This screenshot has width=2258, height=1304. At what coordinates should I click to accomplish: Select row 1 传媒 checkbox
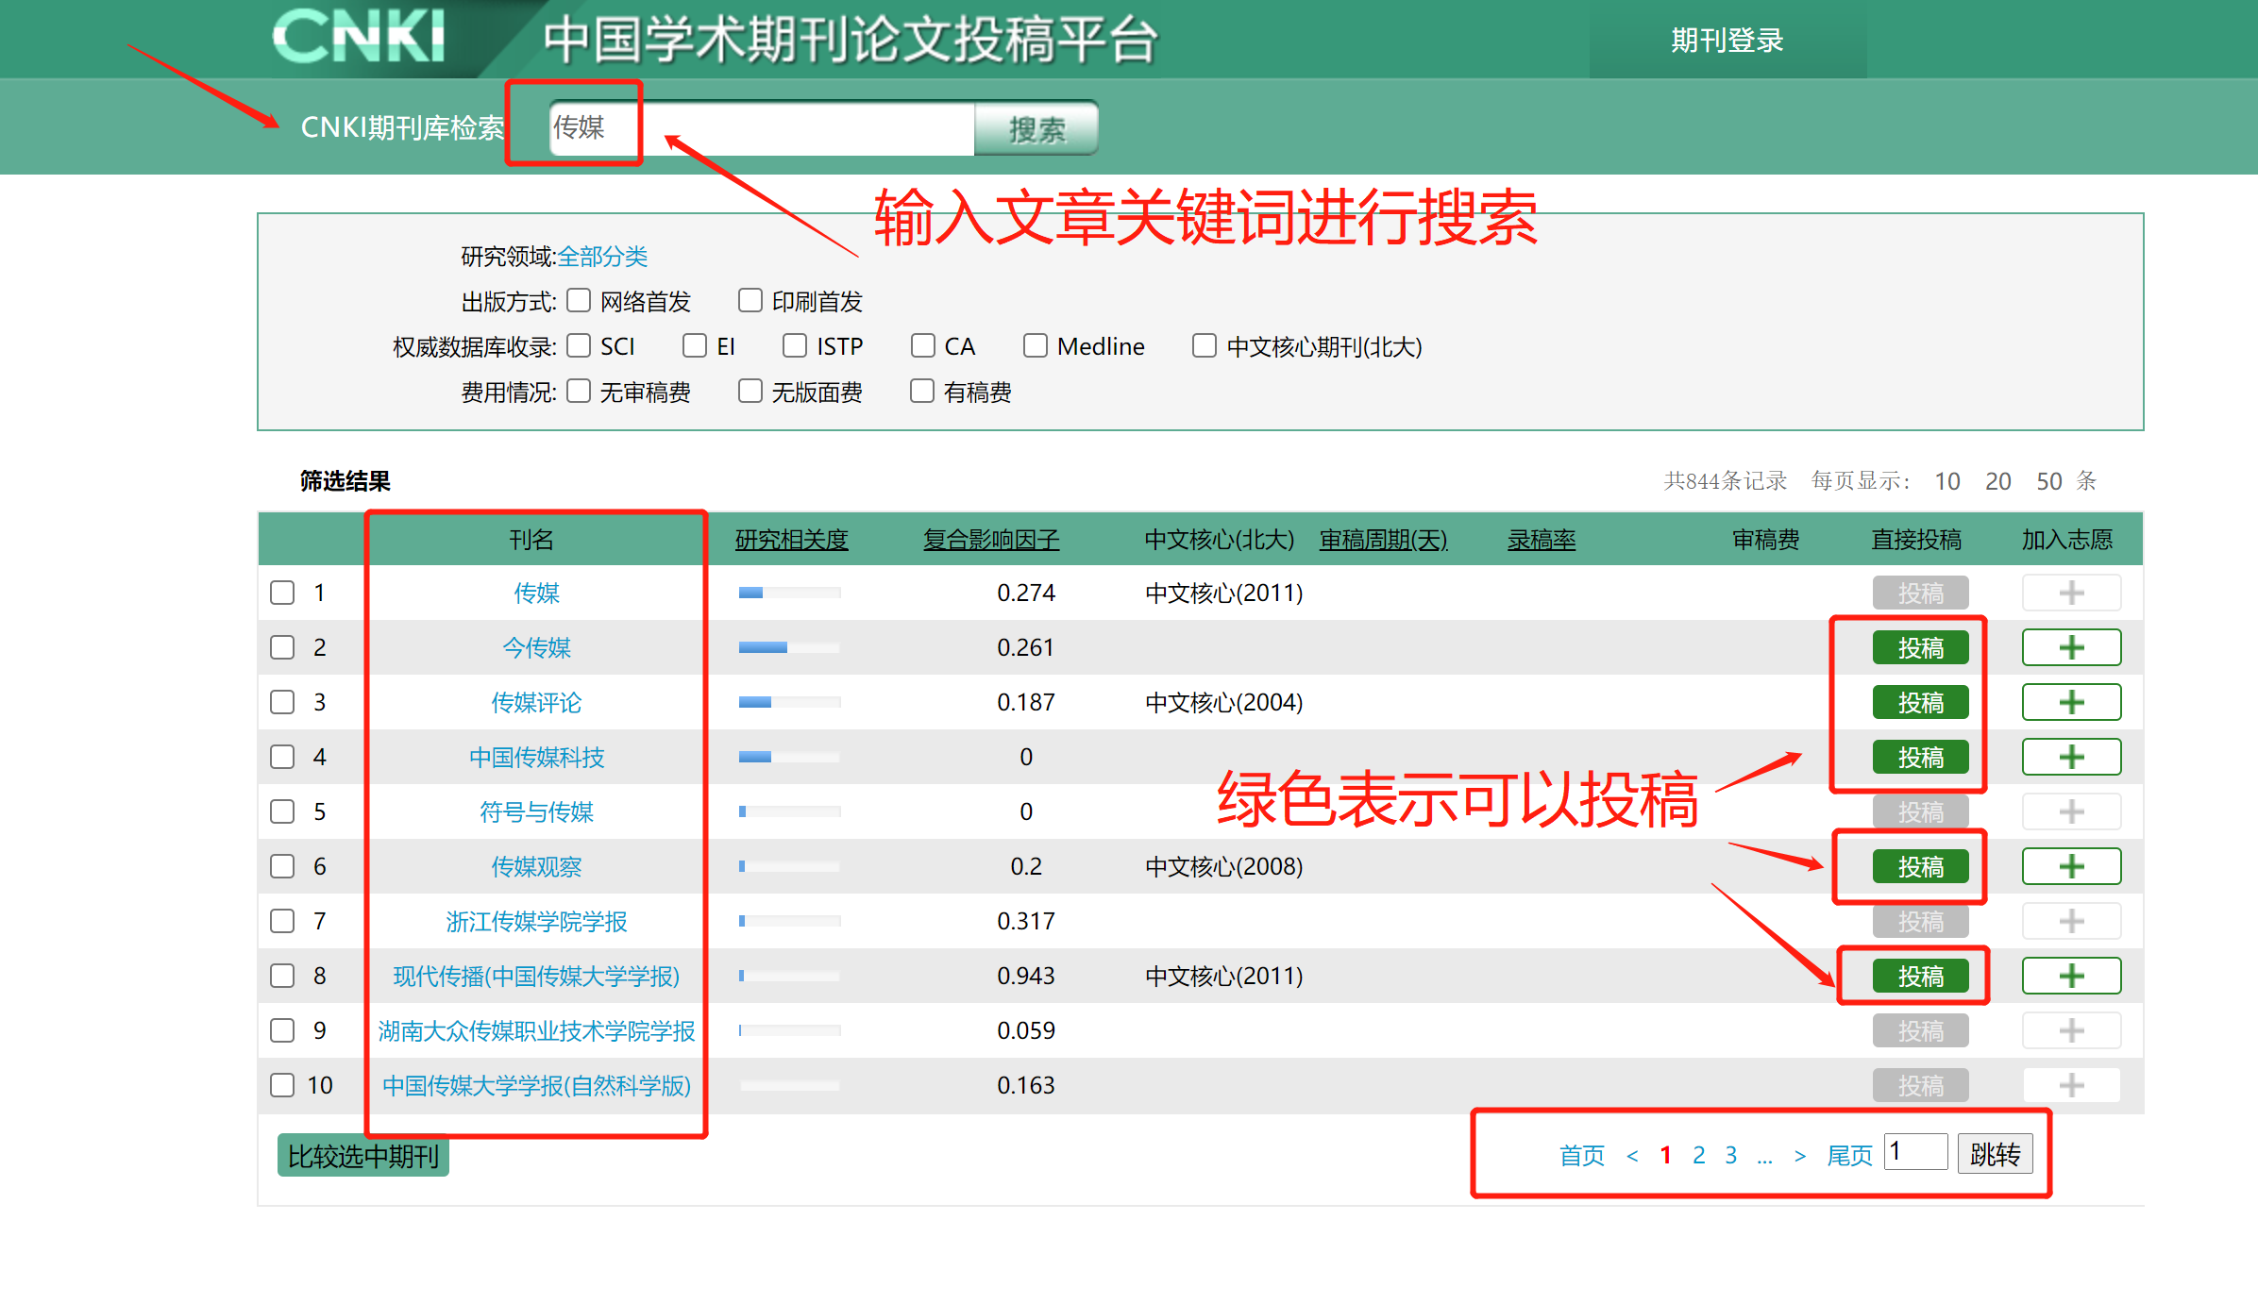click(282, 593)
